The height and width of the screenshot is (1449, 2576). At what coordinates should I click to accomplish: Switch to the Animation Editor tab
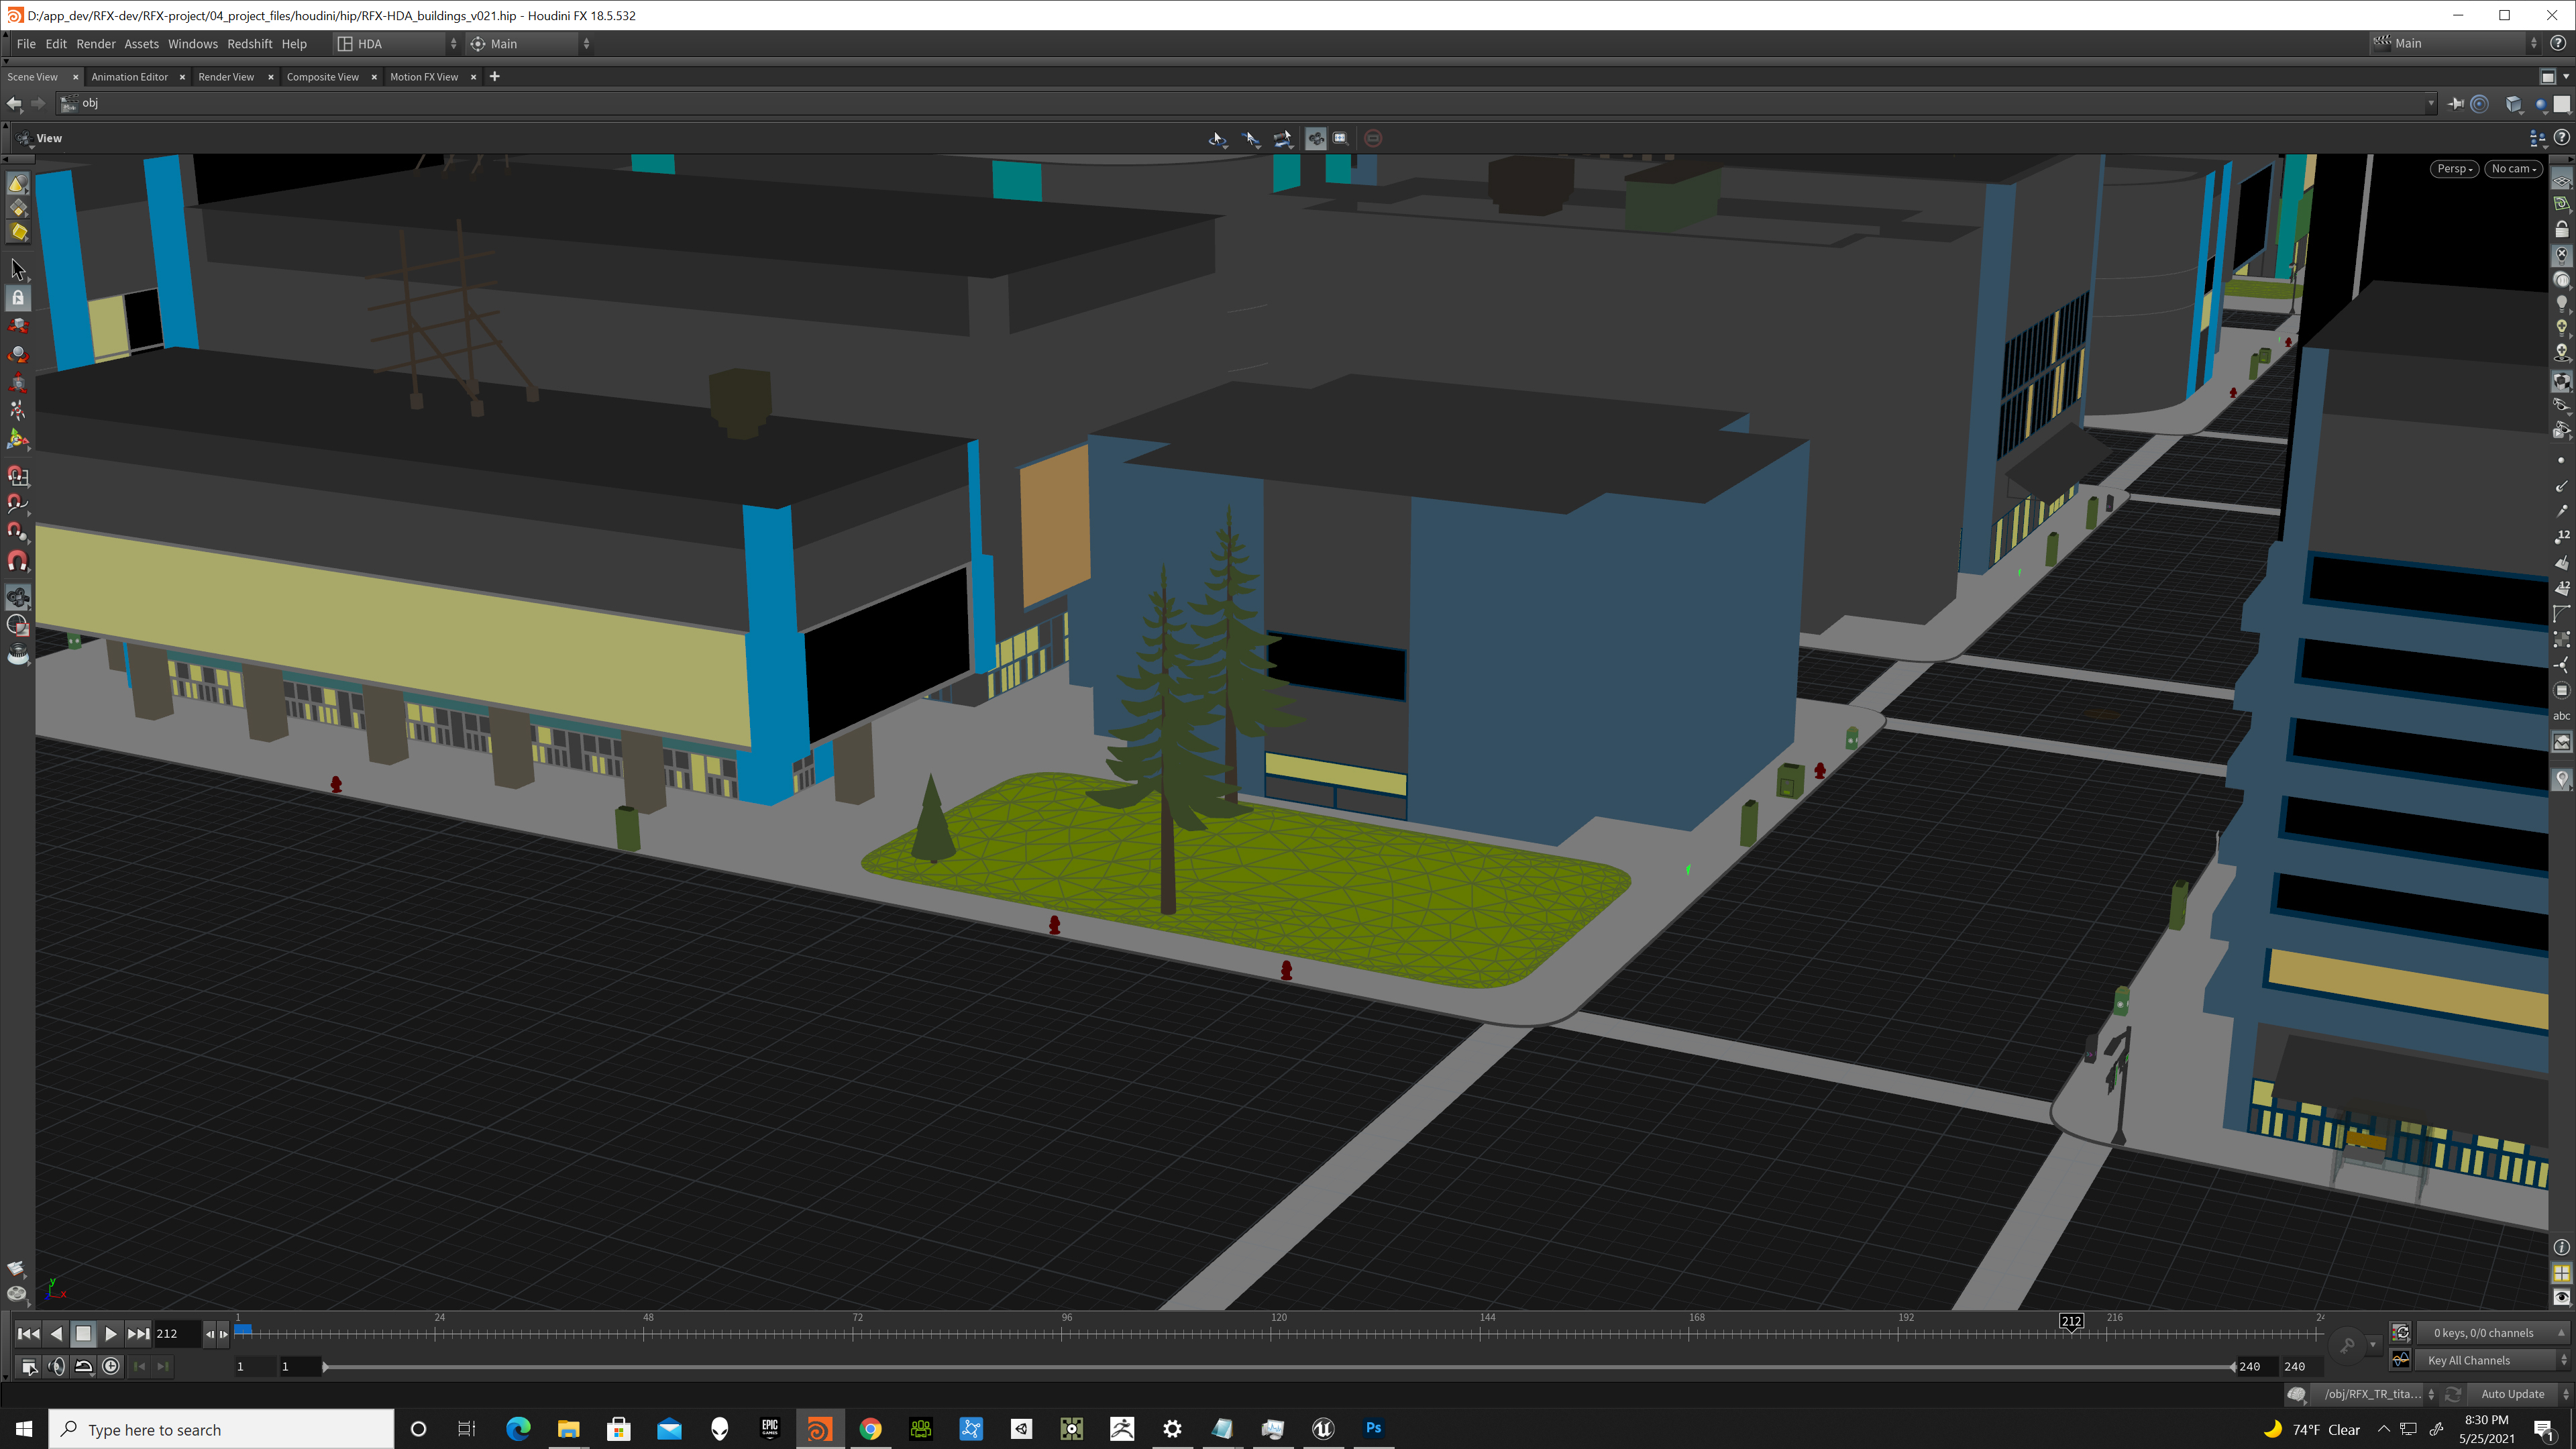tap(130, 77)
